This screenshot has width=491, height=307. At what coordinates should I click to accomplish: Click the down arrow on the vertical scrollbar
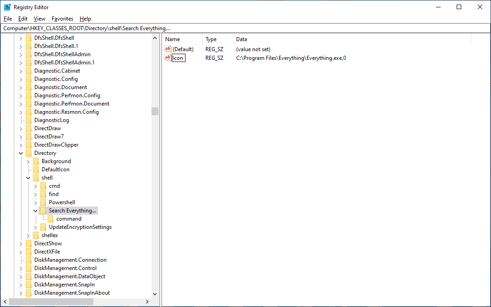(155, 294)
